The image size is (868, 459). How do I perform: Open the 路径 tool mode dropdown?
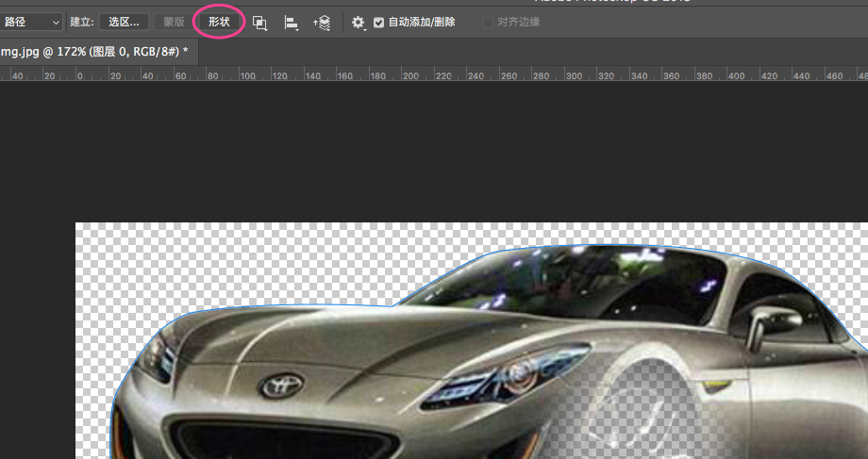tap(30, 22)
